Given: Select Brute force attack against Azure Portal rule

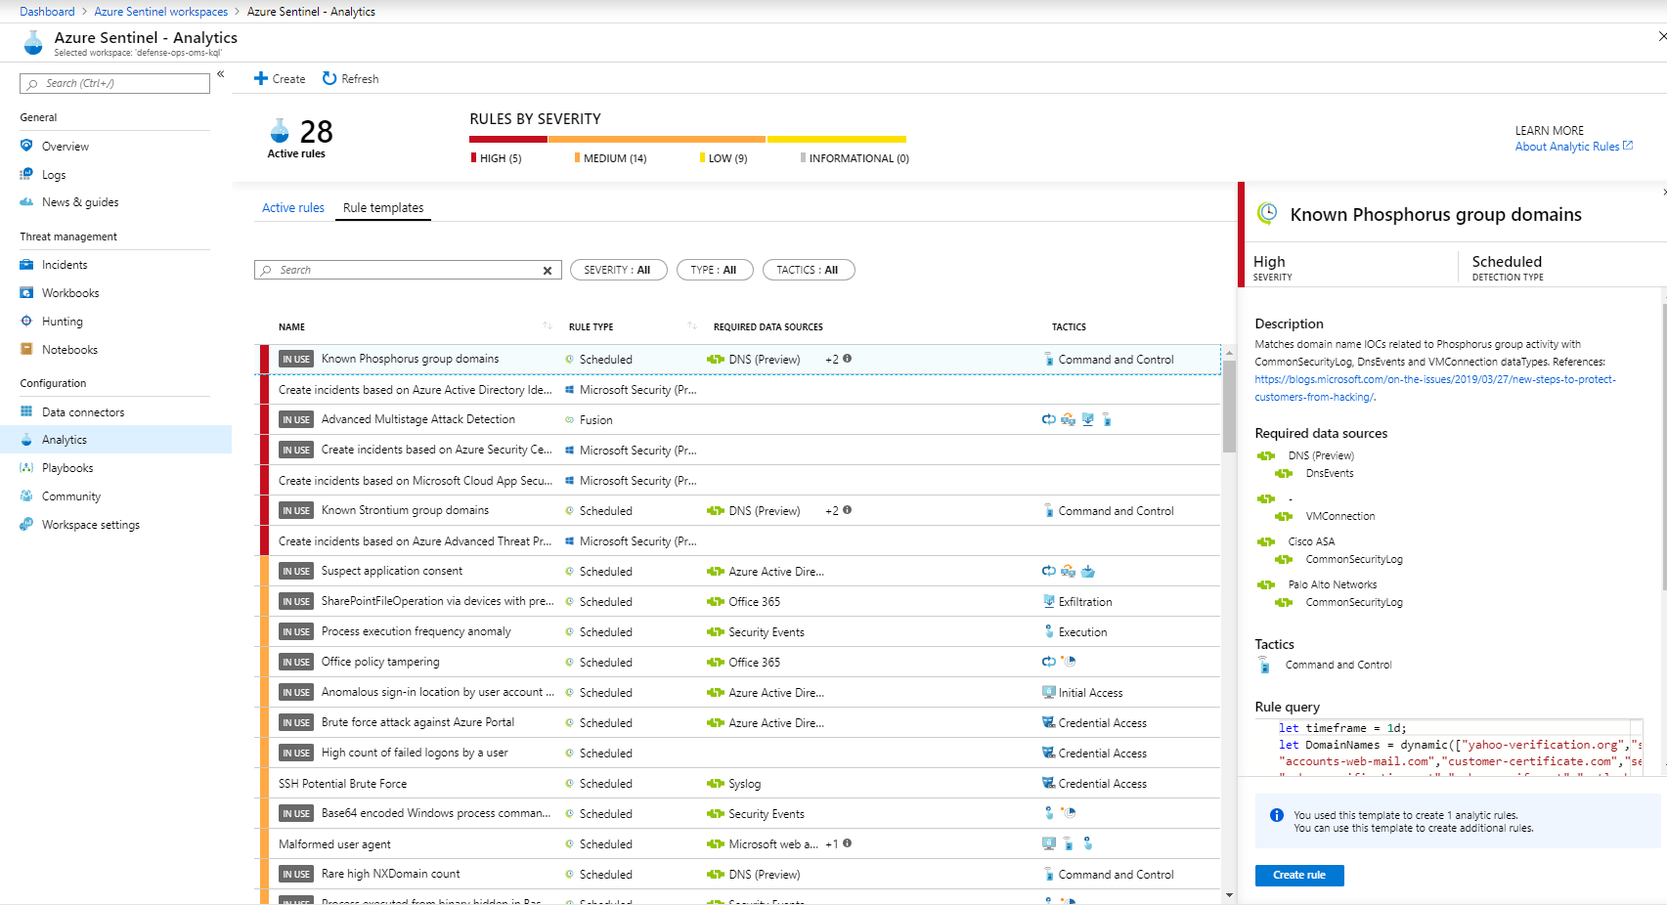Looking at the screenshot, I should (740, 722).
